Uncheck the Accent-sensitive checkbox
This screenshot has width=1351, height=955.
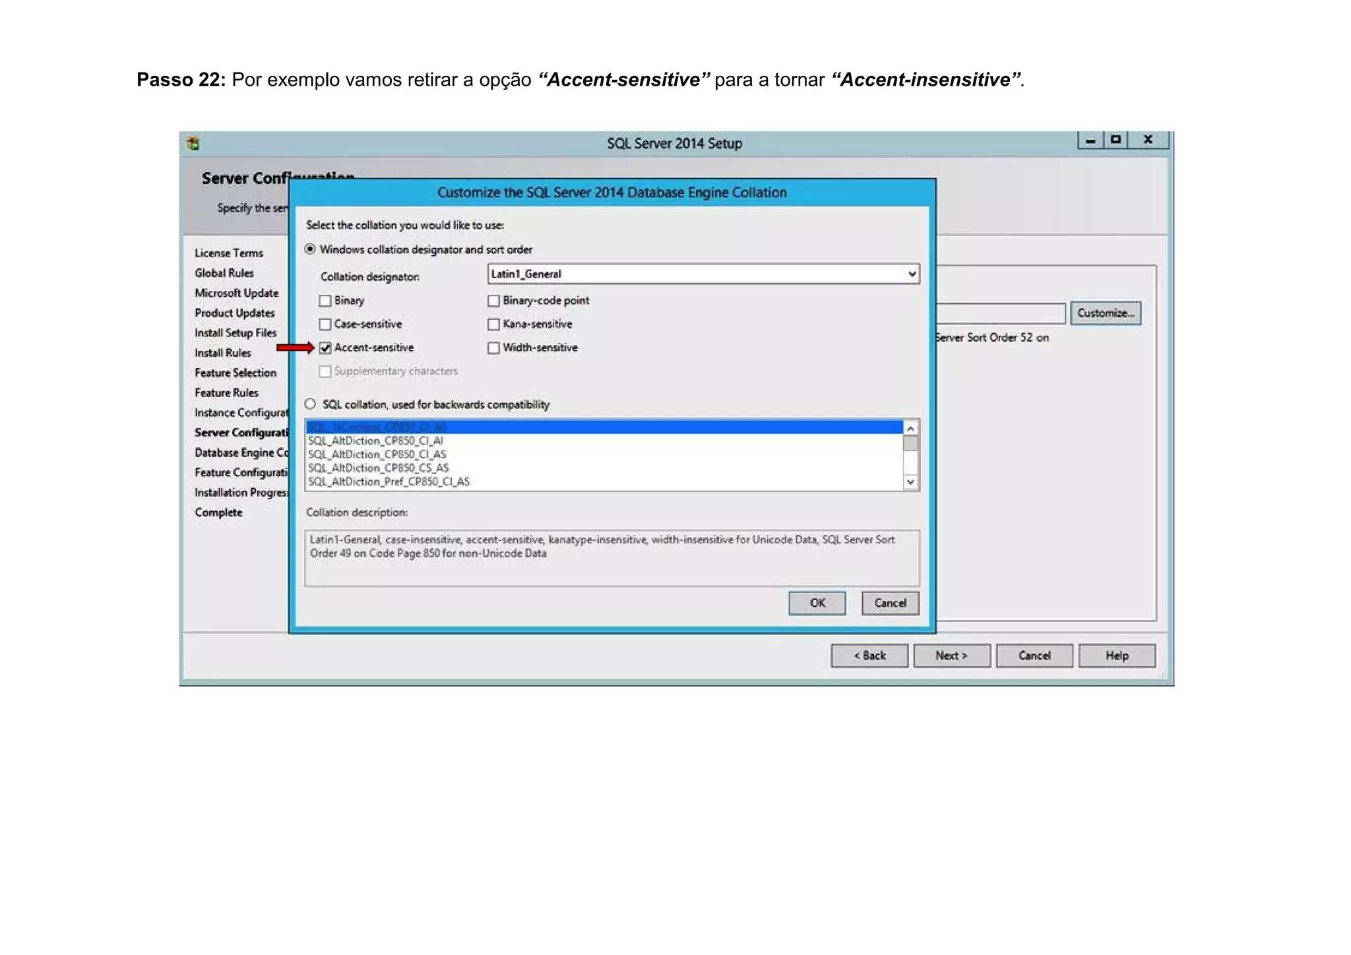coord(325,348)
